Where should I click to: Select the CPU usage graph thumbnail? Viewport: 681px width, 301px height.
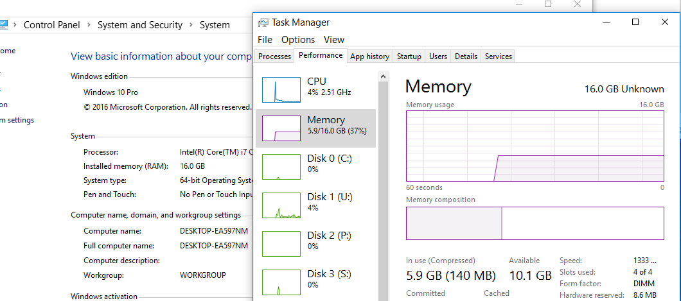(281, 90)
